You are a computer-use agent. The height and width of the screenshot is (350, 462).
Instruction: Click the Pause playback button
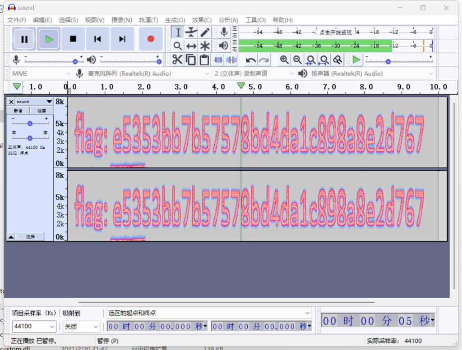pyautogui.click(x=24, y=39)
